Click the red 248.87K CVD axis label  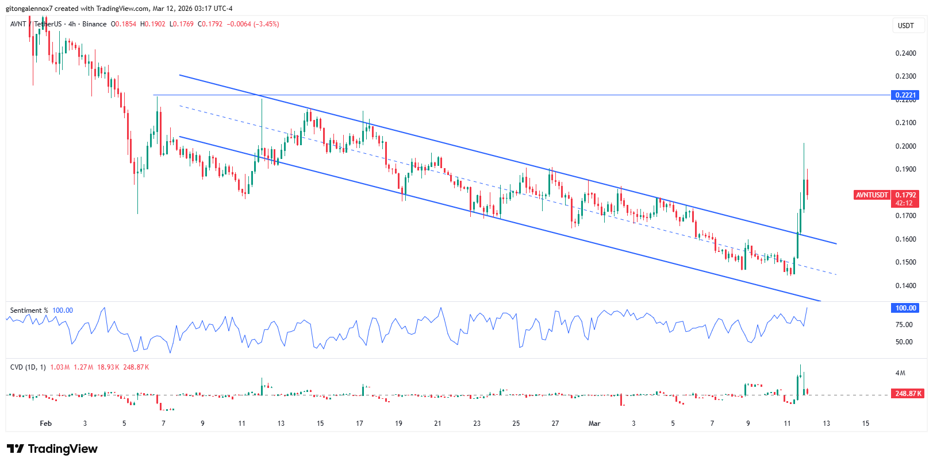coord(908,394)
